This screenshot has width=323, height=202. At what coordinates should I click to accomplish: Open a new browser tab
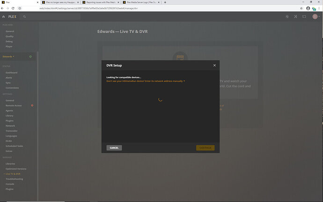(x=165, y=2)
